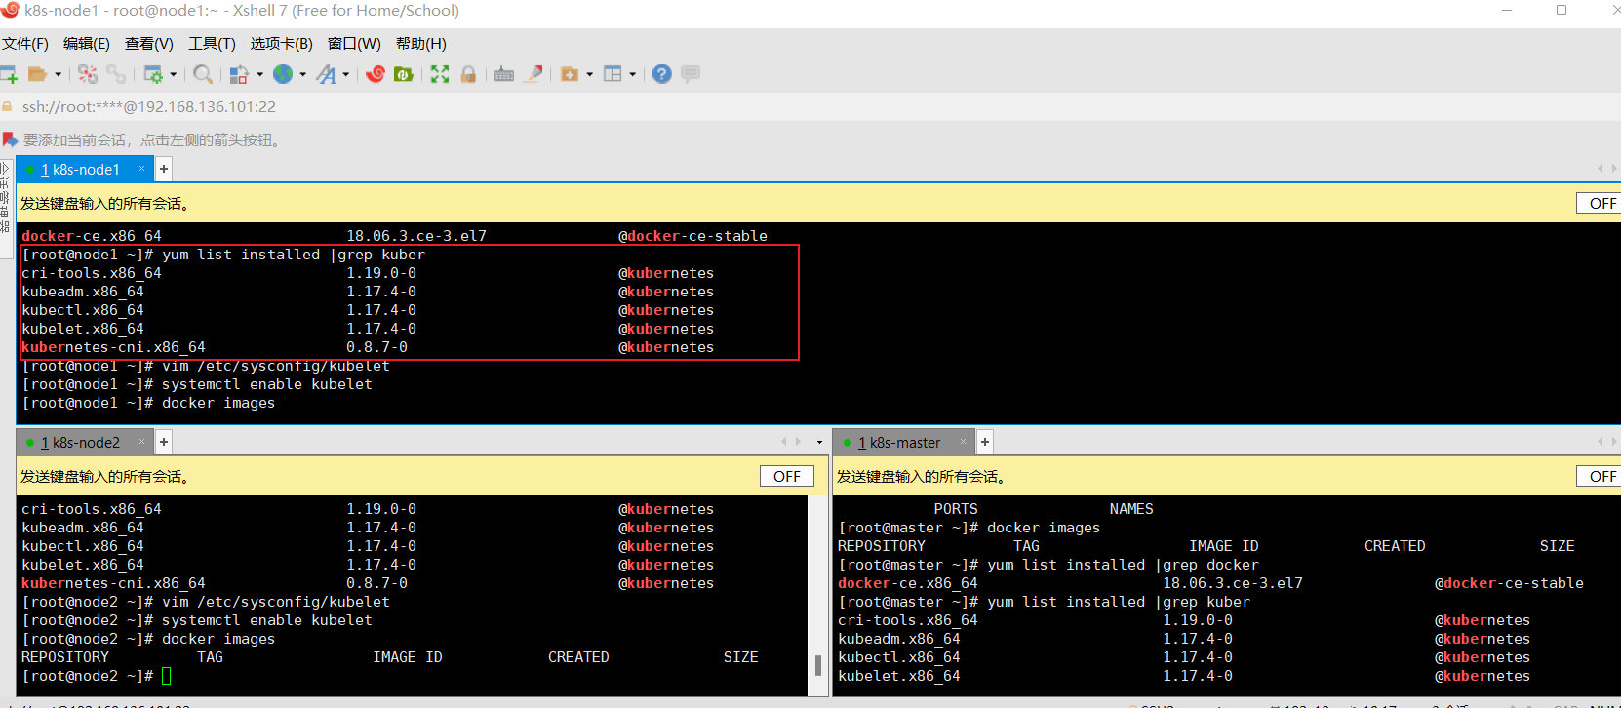Open the 窗口(W) menu
Viewport: 1621px width, 708px height.
(x=354, y=44)
